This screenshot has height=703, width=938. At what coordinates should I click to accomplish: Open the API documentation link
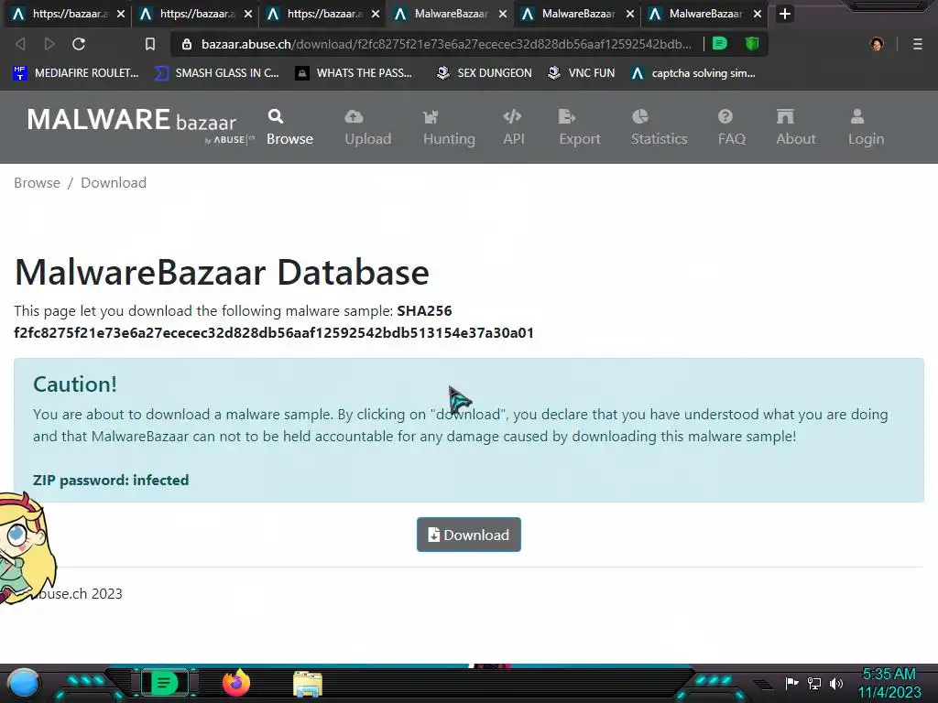(513, 127)
